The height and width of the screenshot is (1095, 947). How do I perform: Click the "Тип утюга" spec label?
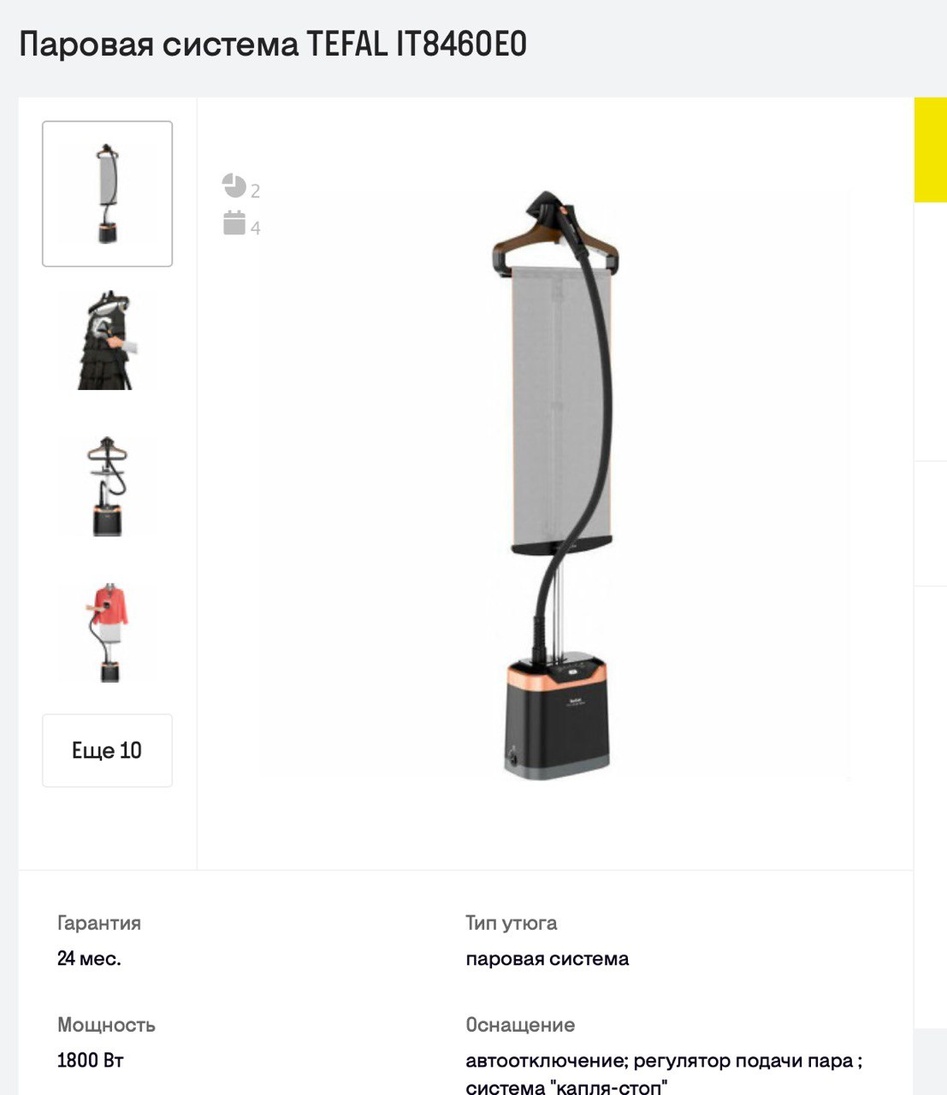pos(512,923)
